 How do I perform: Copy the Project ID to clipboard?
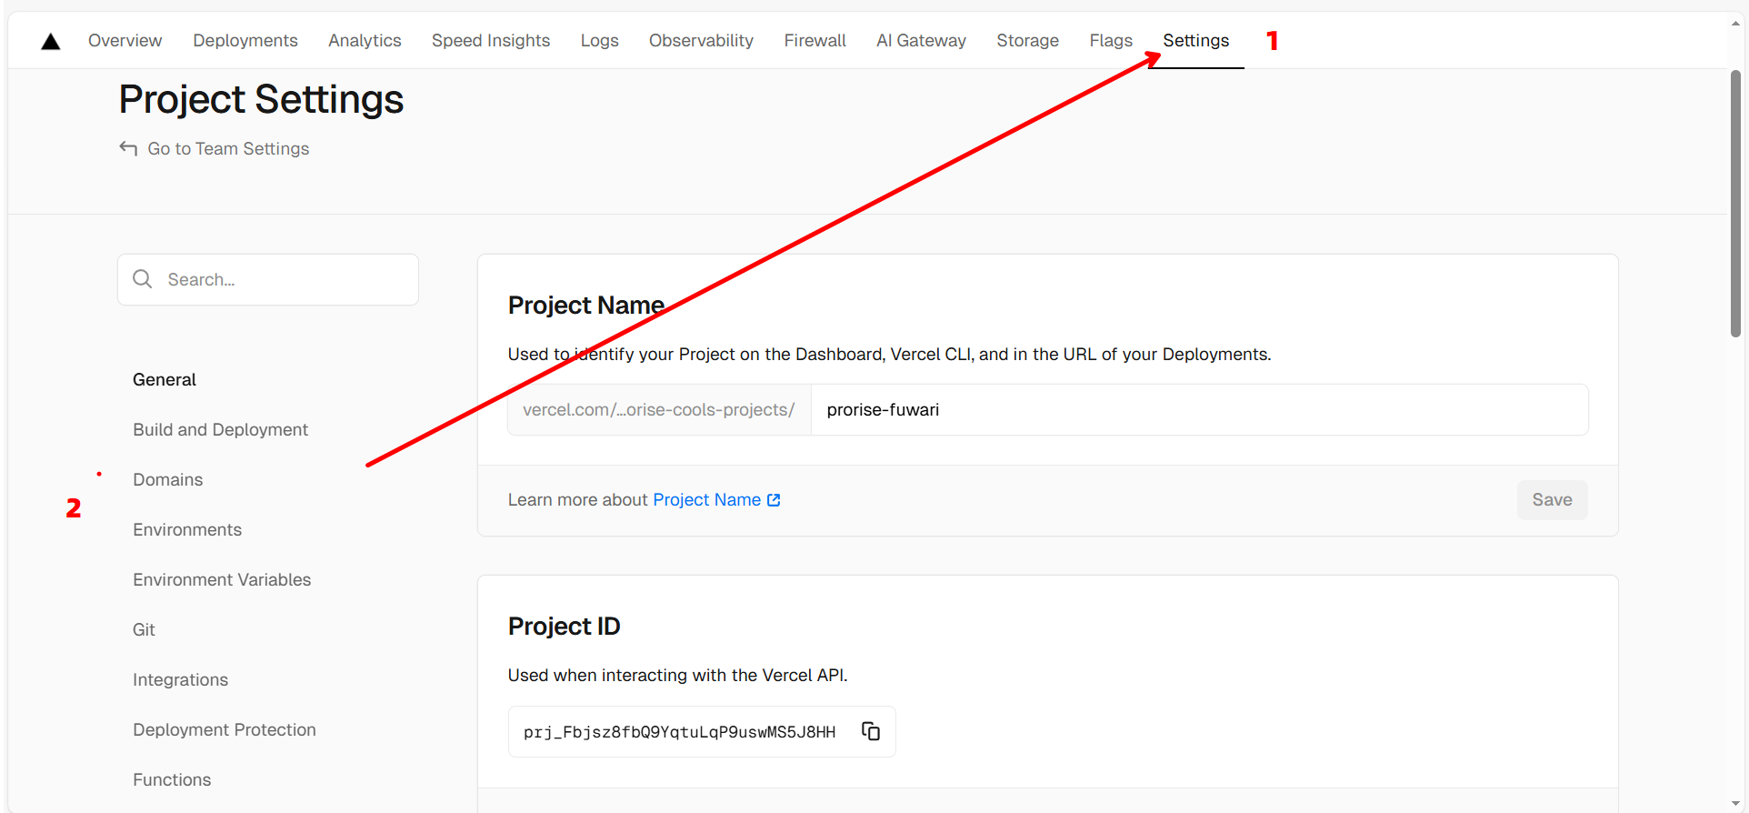870,731
